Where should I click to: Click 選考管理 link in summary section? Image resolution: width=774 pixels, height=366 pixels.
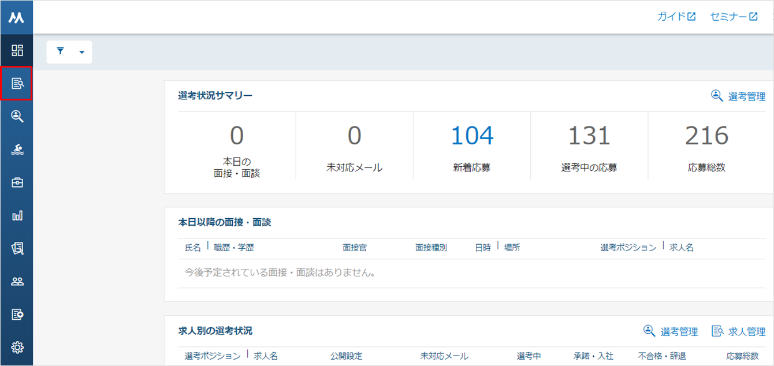click(738, 96)
